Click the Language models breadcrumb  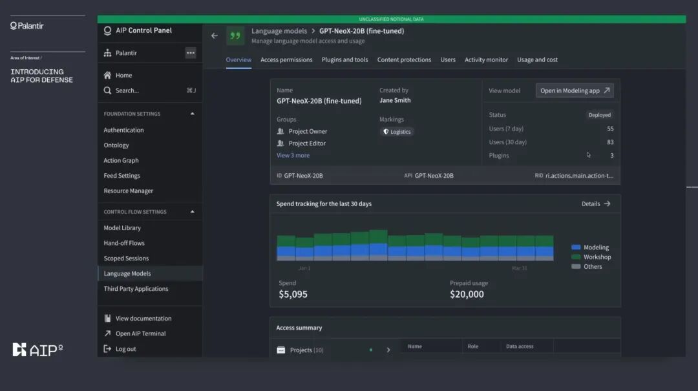click(x=279, y=31)
